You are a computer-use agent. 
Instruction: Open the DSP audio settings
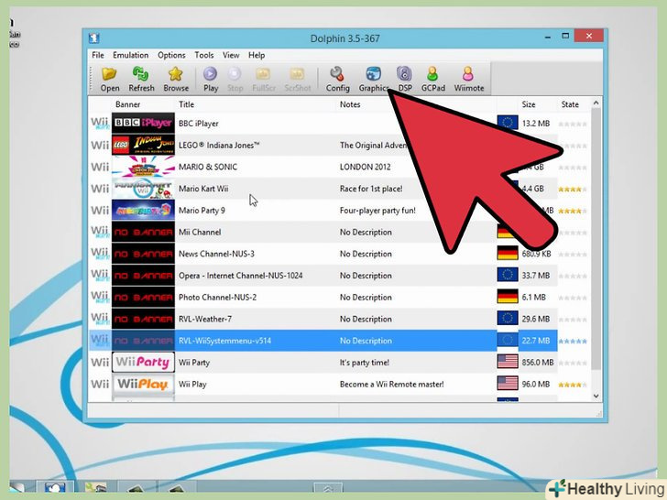click(x=404, y=79)
